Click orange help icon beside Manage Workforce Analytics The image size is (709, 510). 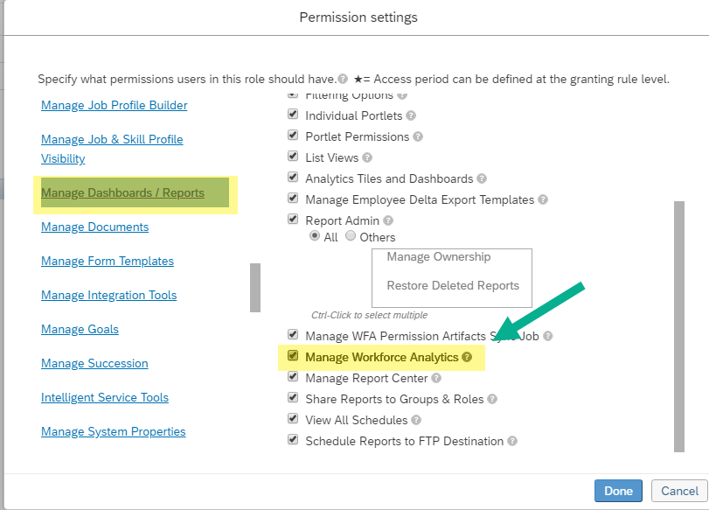pyautogui.click(x=467, y=357)
